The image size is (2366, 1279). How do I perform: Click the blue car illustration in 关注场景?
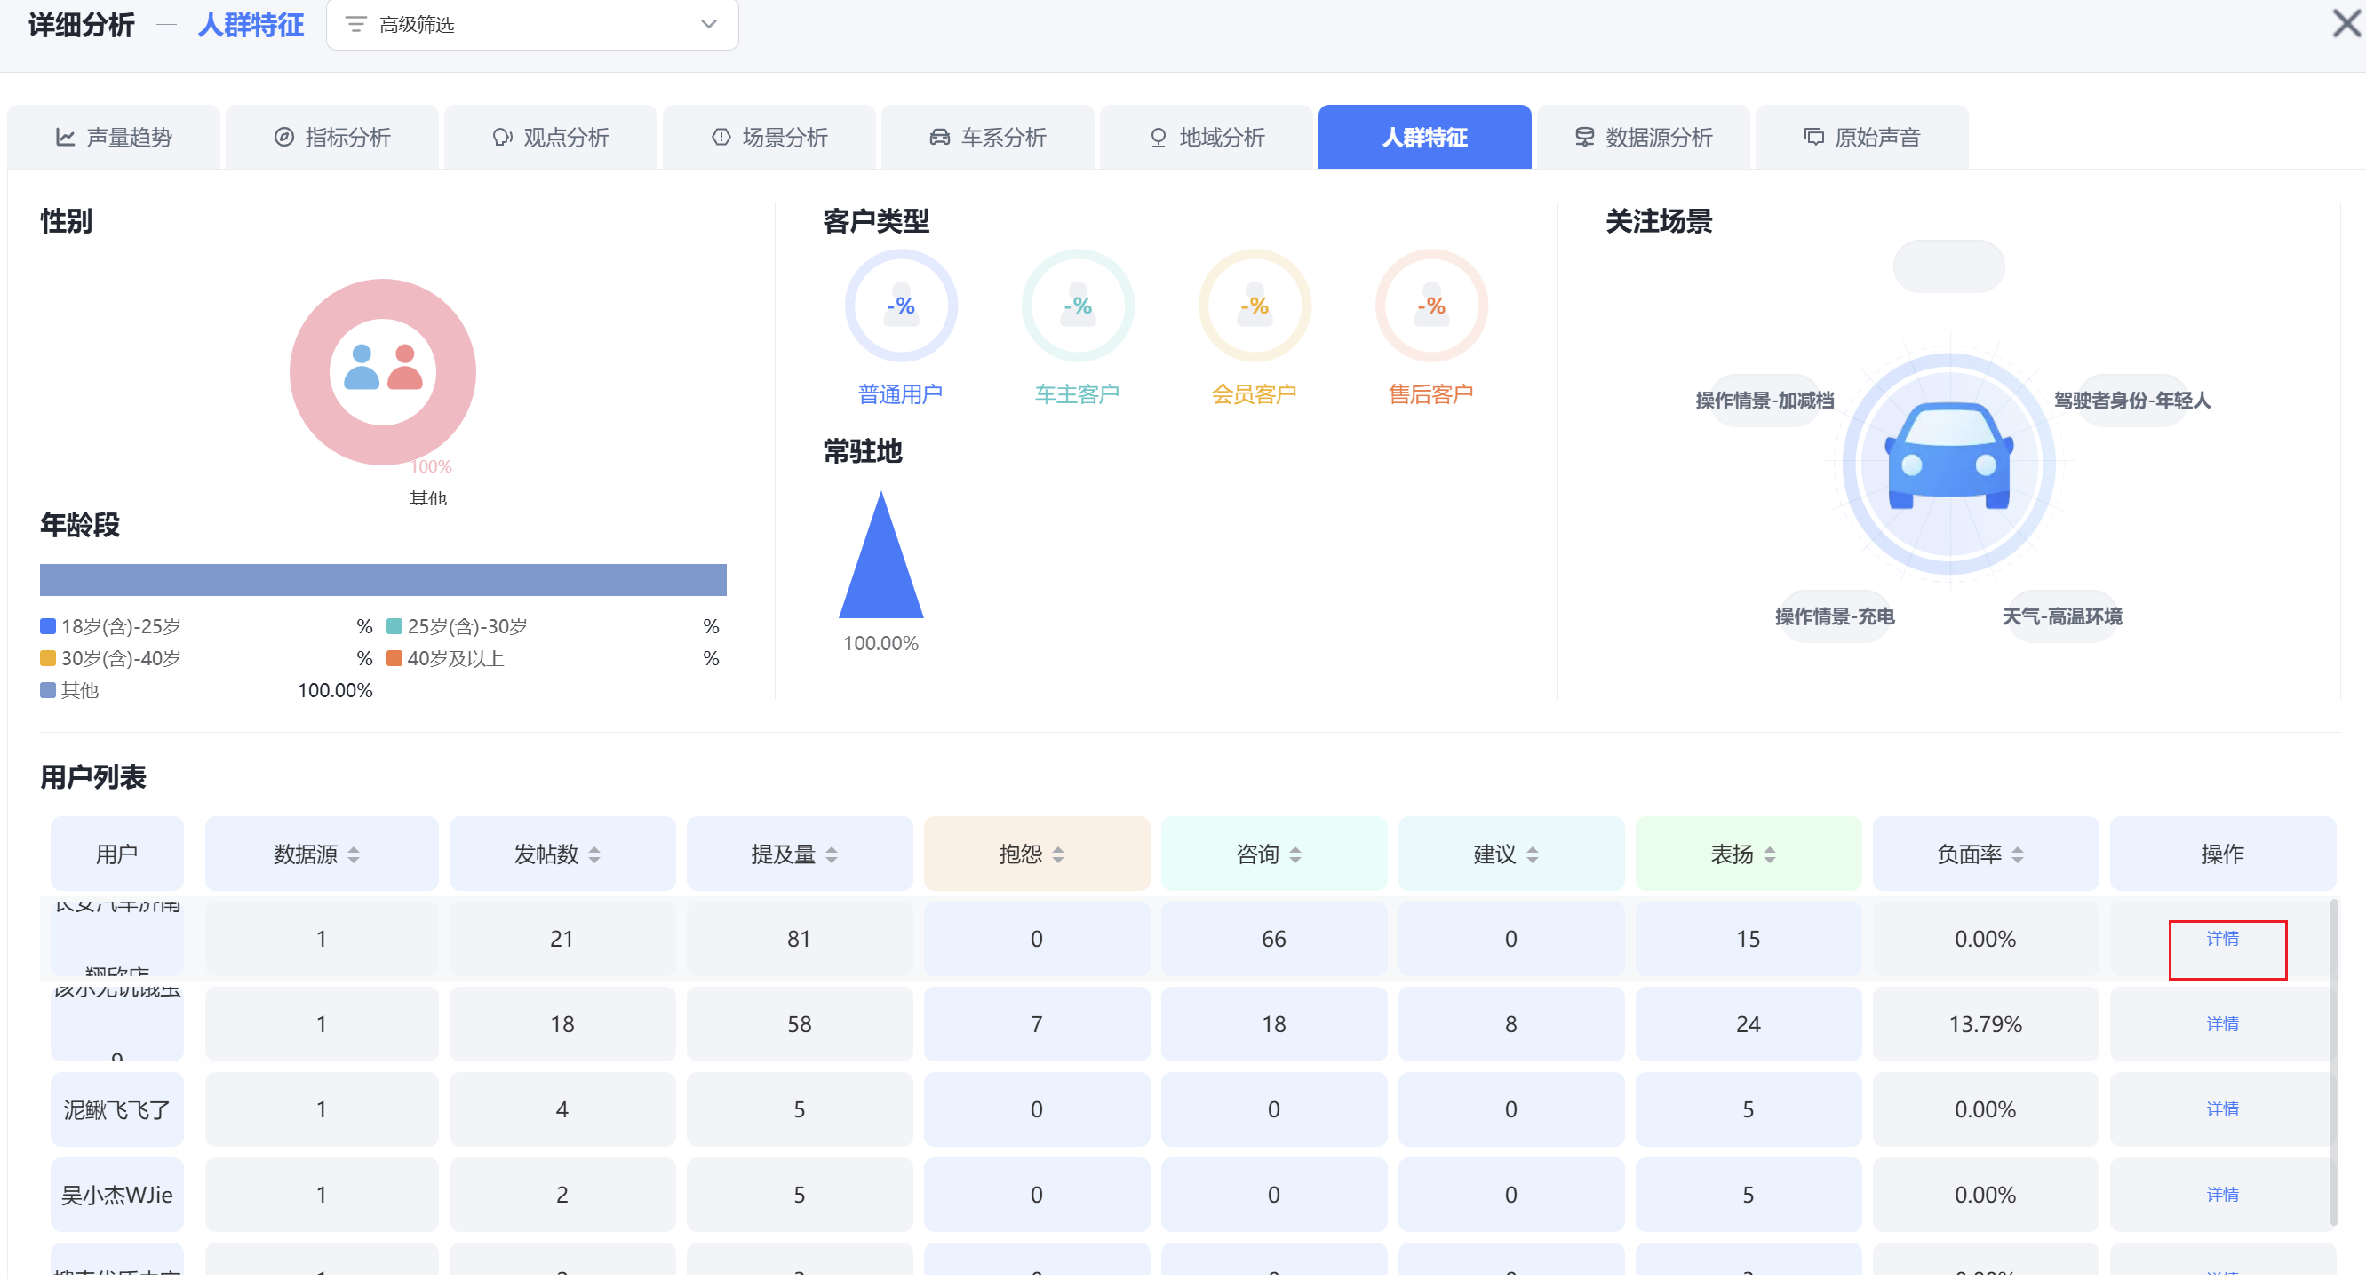click(1948, 458)
